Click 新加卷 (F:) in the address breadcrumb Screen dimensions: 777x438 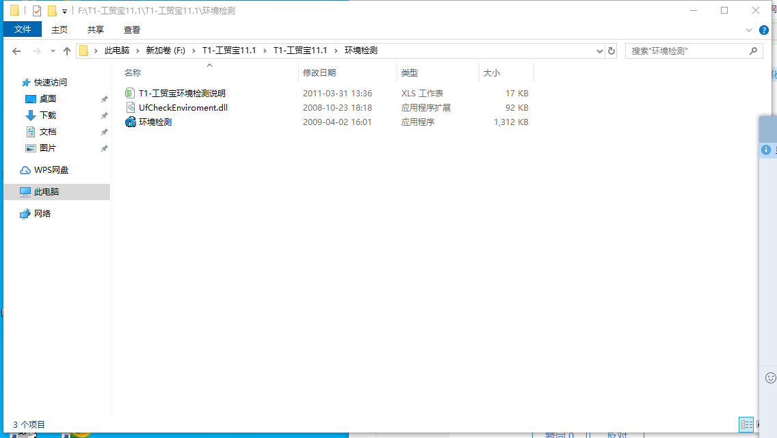click(x=166, y=51)
